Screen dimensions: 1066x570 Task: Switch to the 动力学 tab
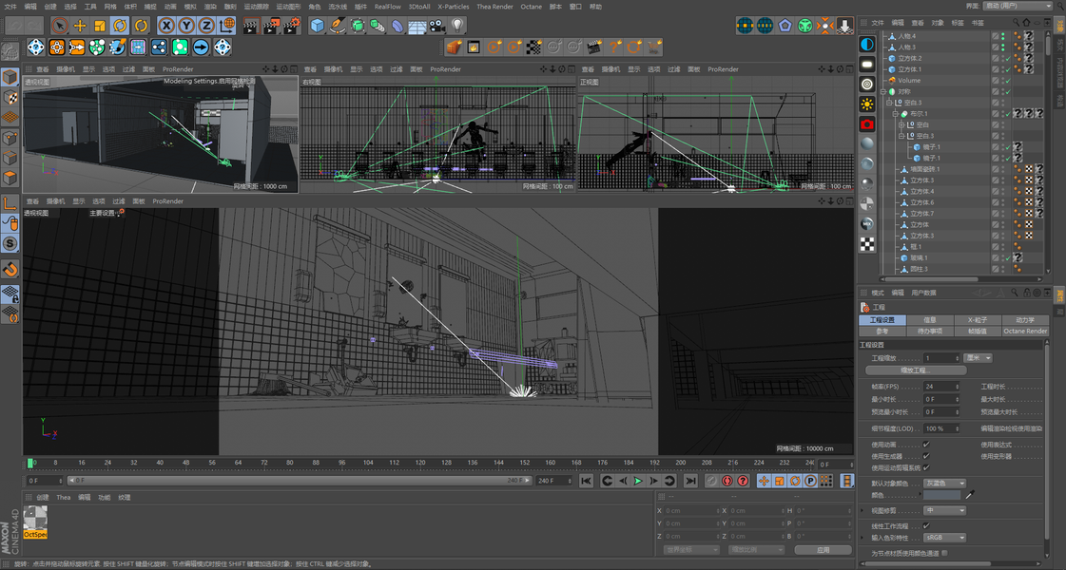point(1024,320)
